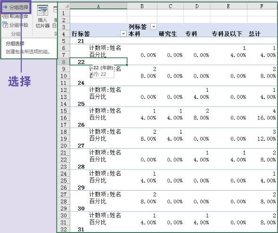Select column B header

tap(142, 6)
